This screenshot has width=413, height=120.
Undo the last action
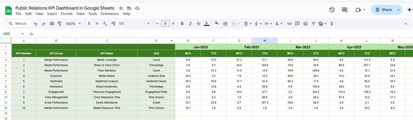point(36,24)
